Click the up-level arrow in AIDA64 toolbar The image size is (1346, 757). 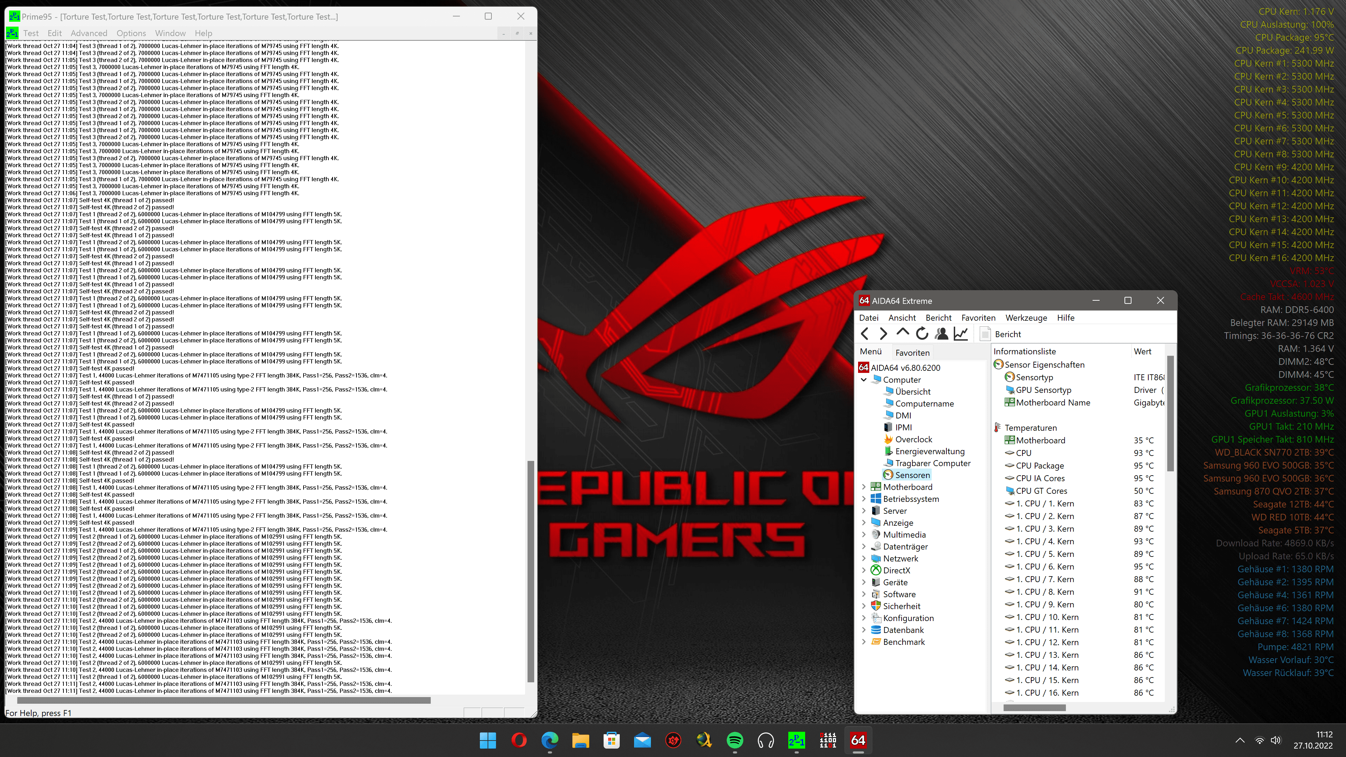pyautogui.click(x=902, y=333)
